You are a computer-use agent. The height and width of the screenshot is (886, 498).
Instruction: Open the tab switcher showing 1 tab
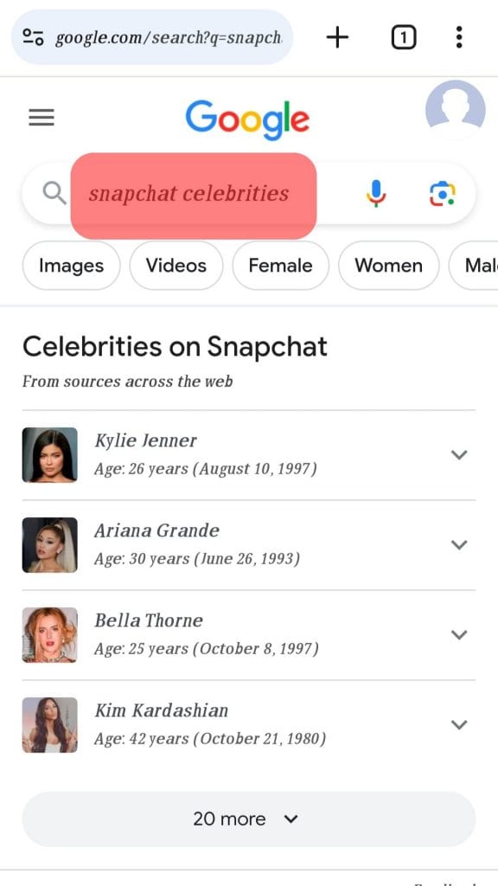click(404, 36)
